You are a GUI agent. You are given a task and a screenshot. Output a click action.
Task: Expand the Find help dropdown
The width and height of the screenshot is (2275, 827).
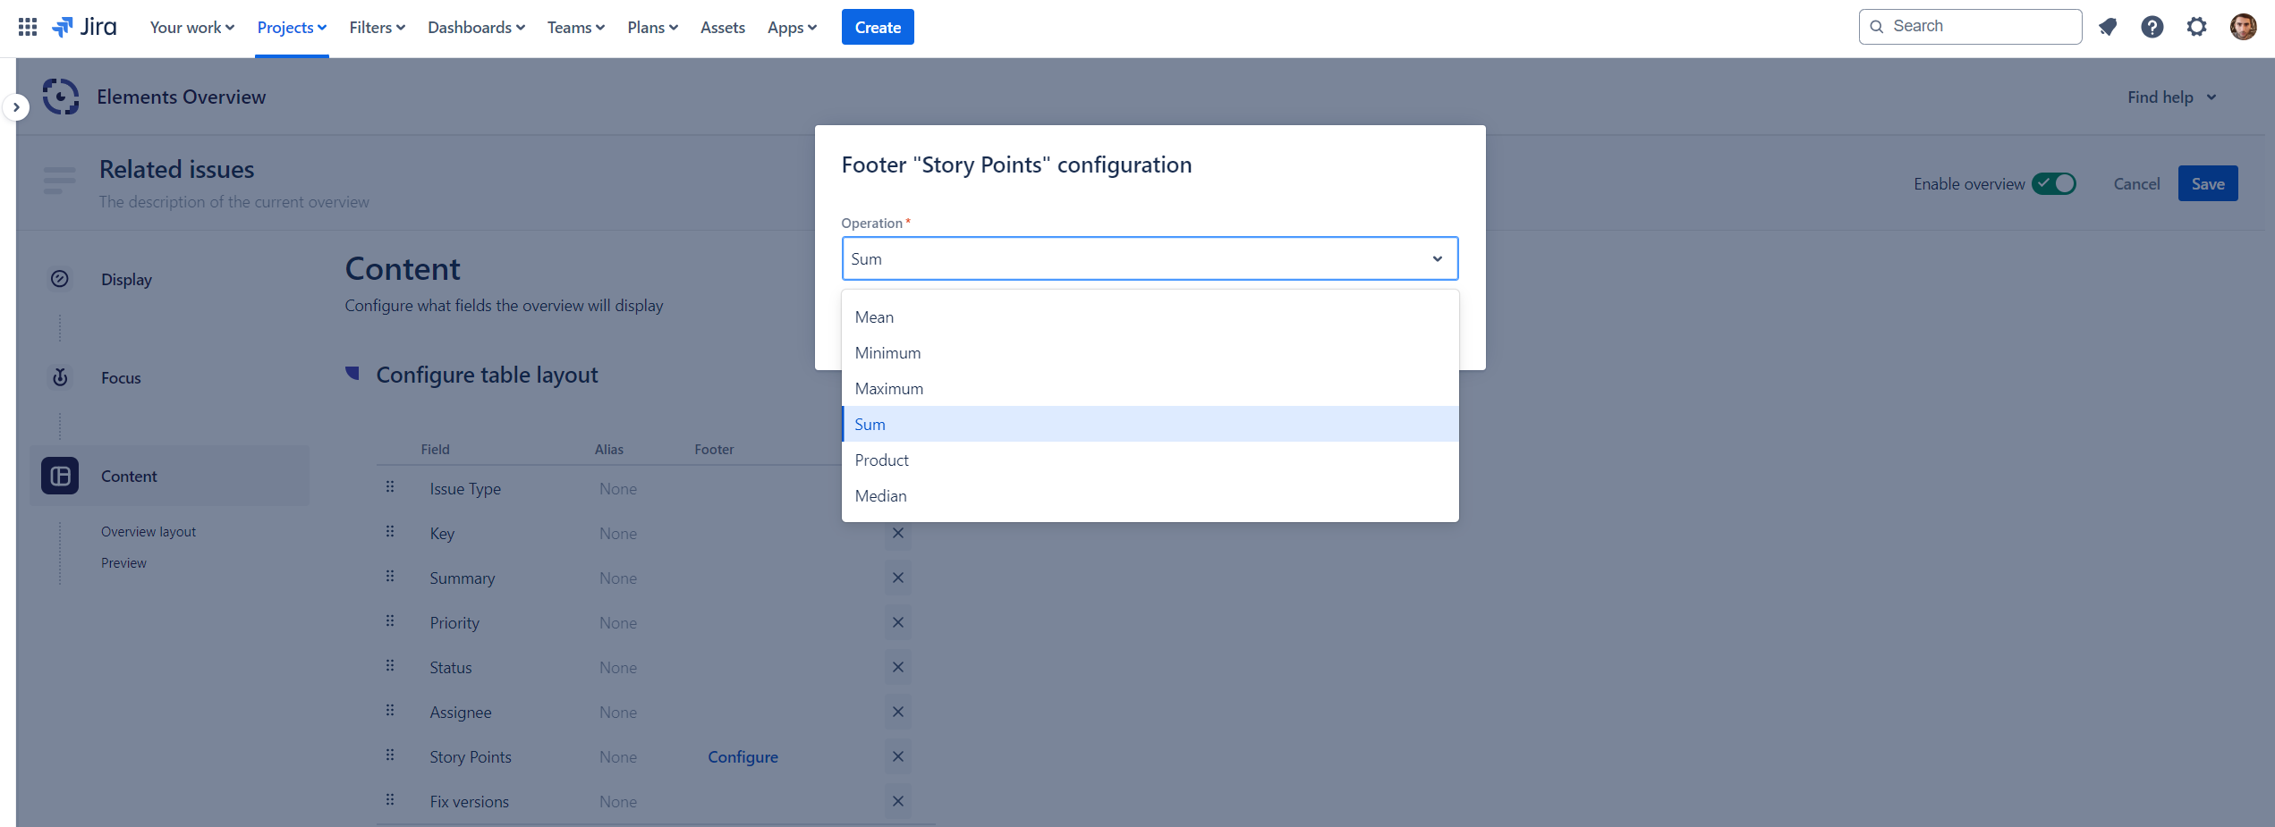(2171, 97)
